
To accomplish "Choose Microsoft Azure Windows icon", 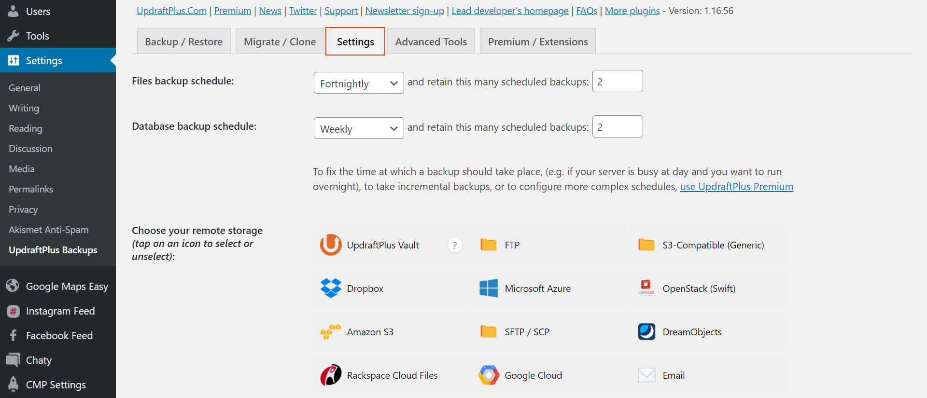I will (489, 288).
